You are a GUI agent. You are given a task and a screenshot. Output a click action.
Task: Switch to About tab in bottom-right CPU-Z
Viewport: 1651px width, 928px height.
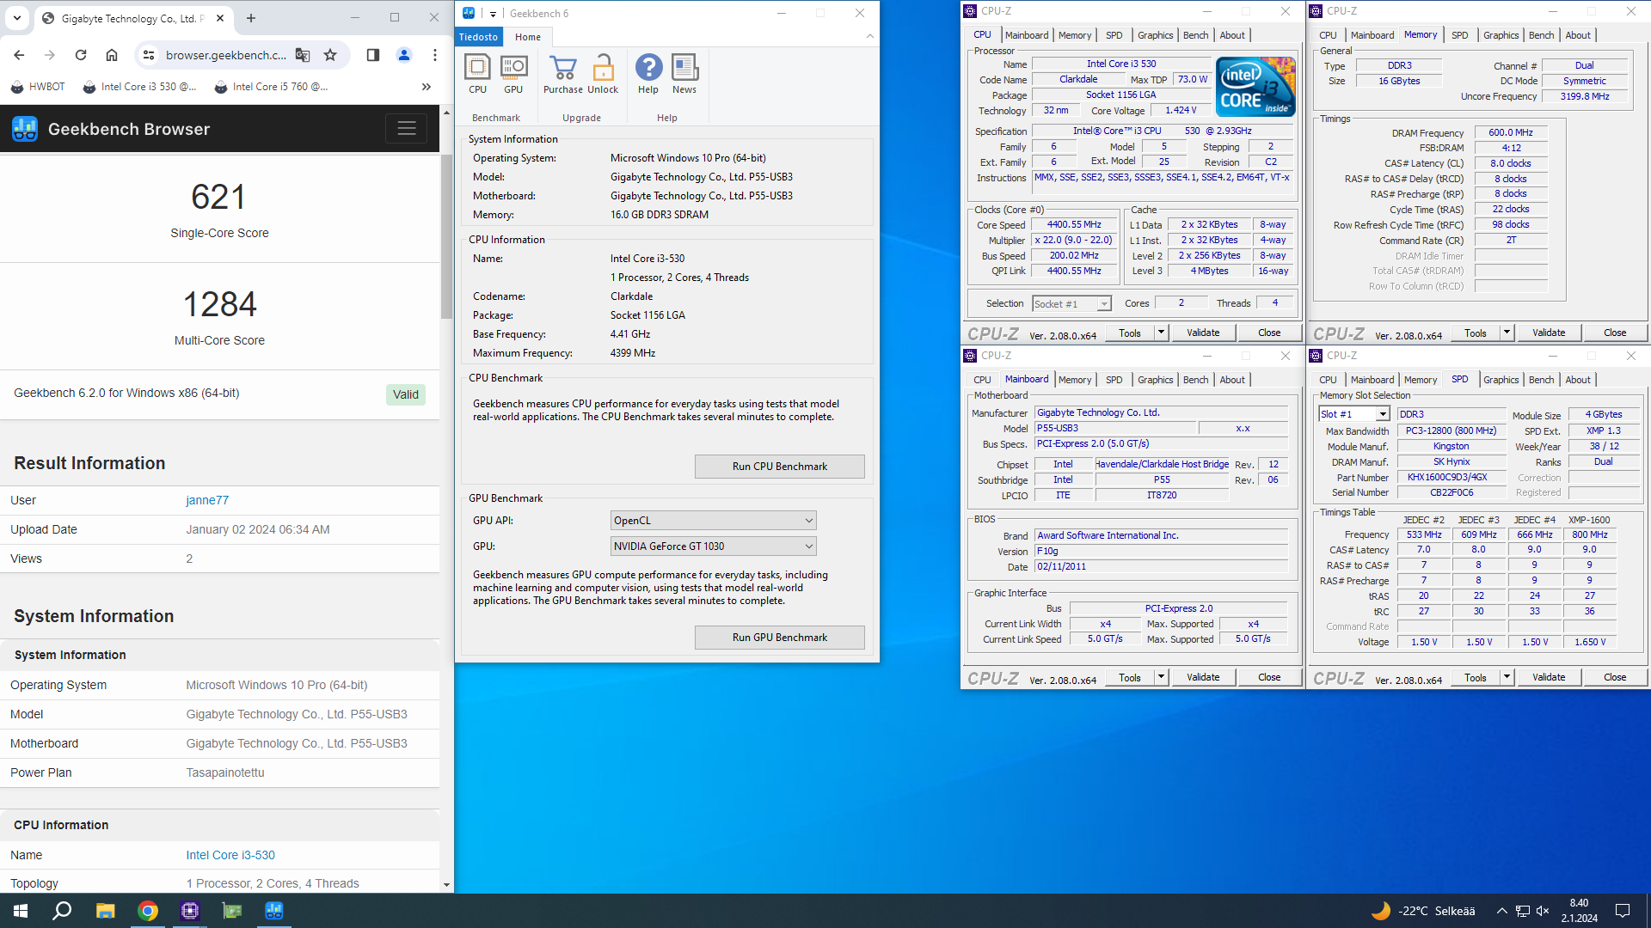1577,380
